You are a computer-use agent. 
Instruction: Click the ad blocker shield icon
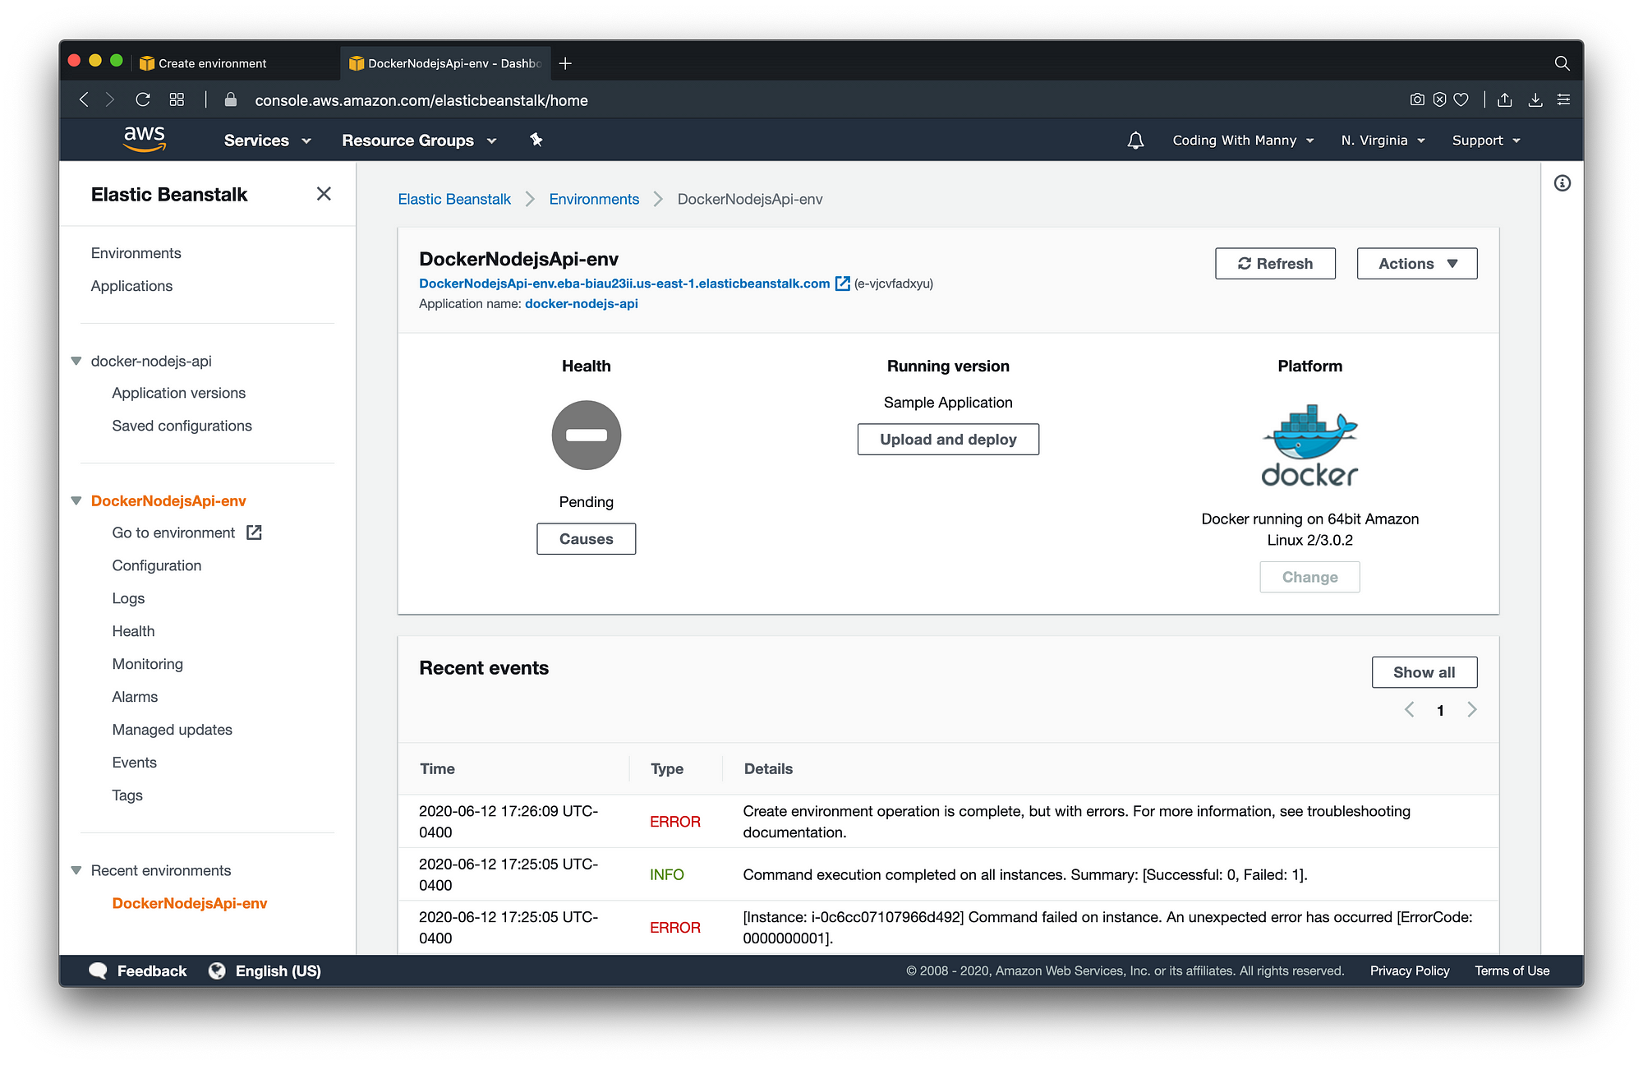pyautogui.click(x=1439, y=99)
